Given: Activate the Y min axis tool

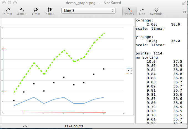Looking at the screenshot, I should (x=36, y=11).
